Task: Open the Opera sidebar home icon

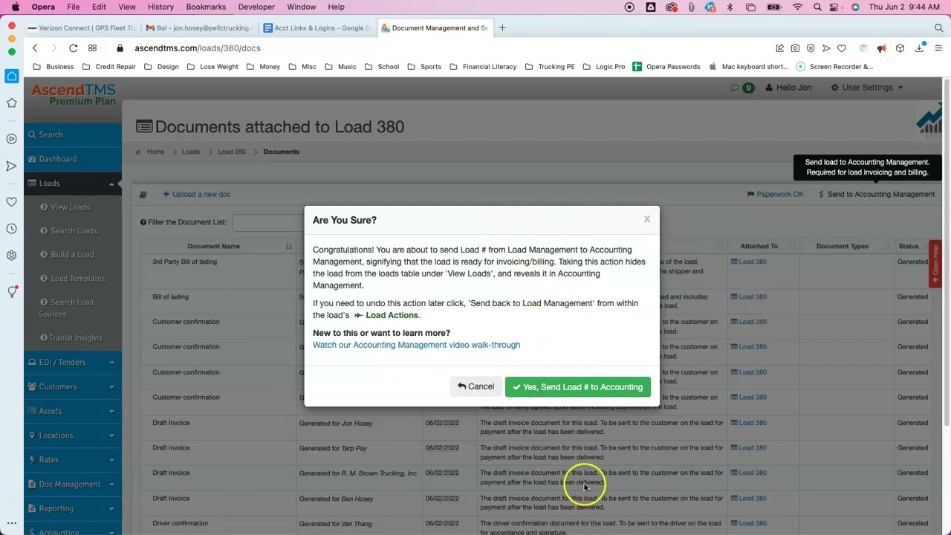Action: point(12,77)
